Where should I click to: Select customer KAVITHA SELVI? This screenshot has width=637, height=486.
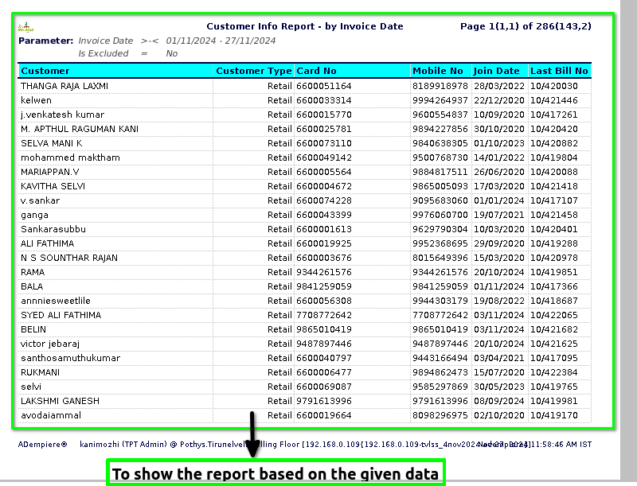[x=53, y=186]
